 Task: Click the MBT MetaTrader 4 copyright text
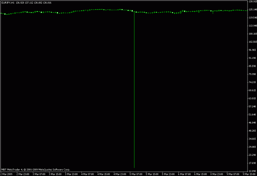(35, 169)
